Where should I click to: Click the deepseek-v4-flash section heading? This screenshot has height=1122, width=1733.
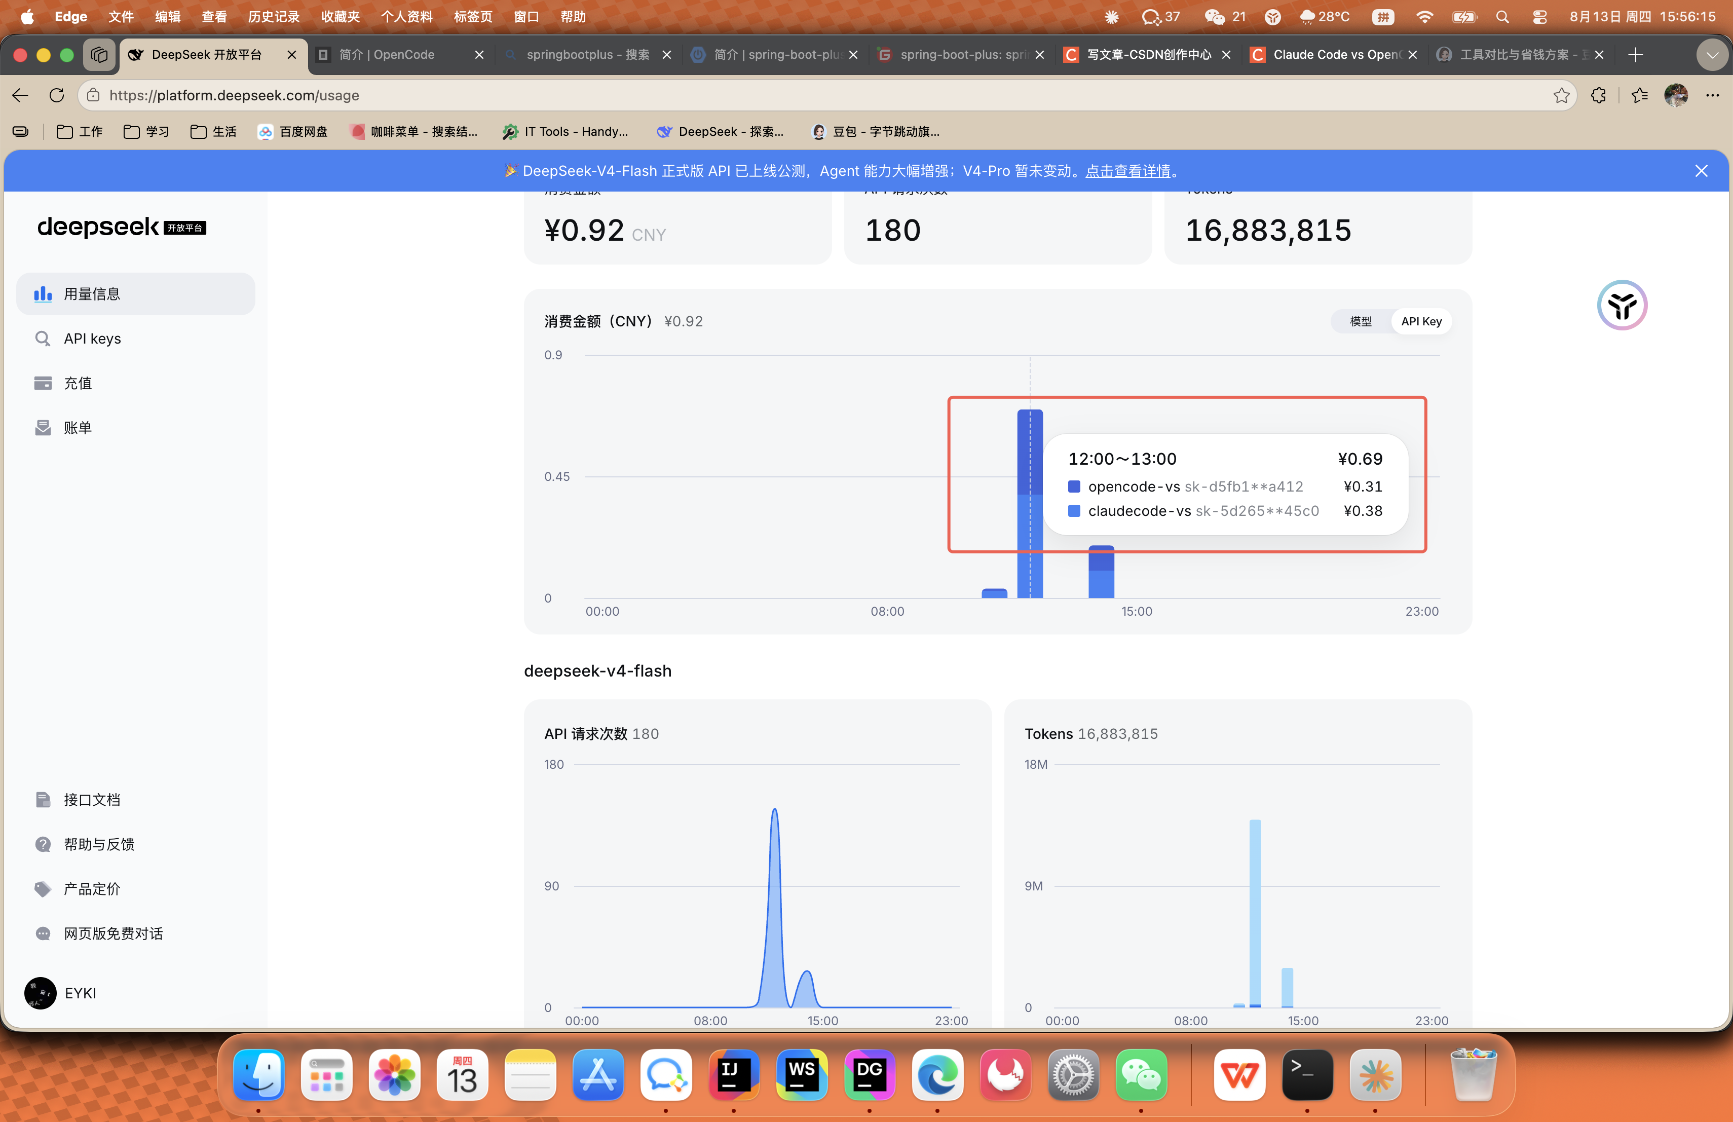point(597,670)
